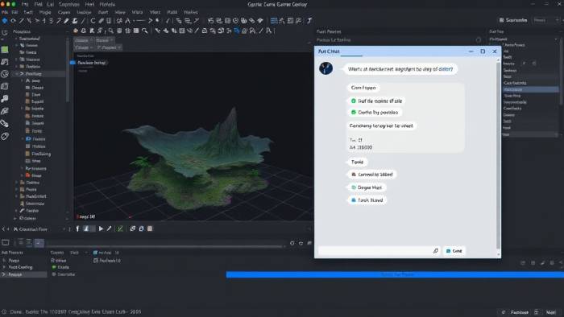Open the rightmost dropdown on viewport's second row
The height and width of the screenshot is (317, 564).
109,47
